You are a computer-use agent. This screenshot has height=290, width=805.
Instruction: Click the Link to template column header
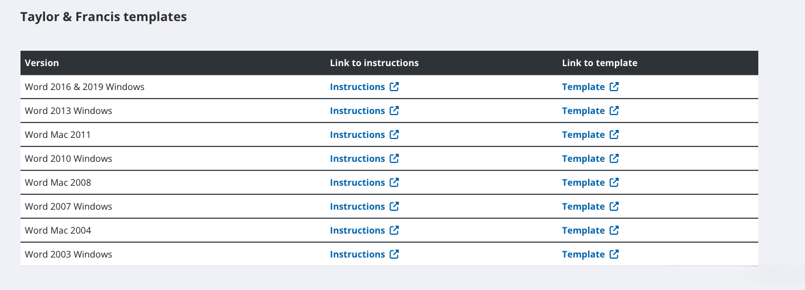[599, 63]
